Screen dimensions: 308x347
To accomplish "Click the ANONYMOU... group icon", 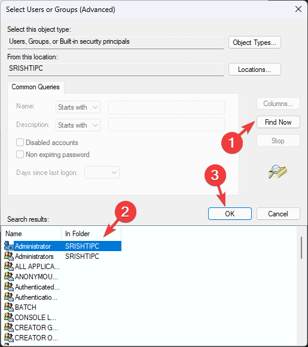I will (x=9, y=277).
